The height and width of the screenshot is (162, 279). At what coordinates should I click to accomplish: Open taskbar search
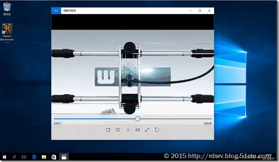point(14,157)
